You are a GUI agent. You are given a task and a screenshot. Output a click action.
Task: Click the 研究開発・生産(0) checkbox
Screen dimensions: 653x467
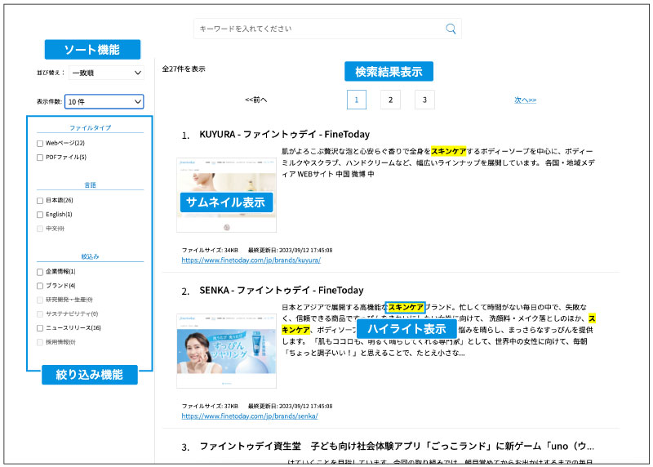tap(40, 300)
